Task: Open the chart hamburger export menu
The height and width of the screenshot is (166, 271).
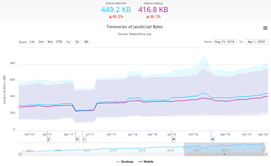Action: (x=265, y=28)
